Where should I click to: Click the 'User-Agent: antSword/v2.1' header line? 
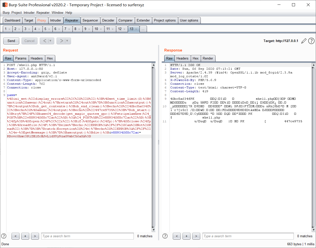32,76
